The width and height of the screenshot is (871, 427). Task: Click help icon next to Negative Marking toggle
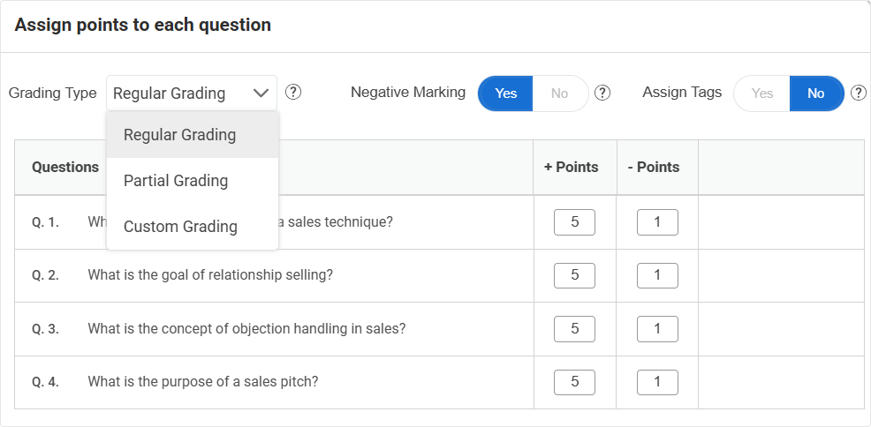click(602, 93)
